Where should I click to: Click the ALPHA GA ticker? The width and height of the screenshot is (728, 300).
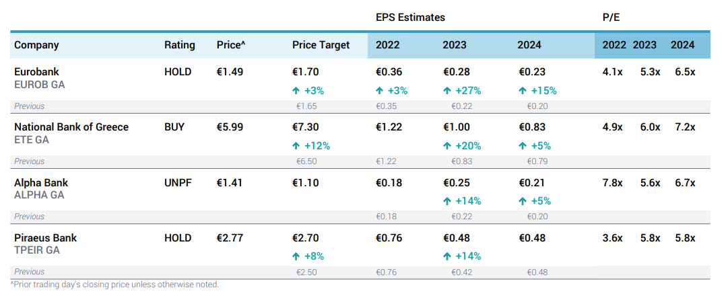point(40,195)
